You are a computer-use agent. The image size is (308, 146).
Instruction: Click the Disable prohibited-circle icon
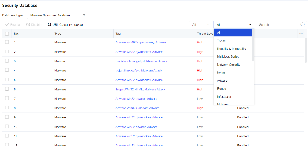point(28,24)
